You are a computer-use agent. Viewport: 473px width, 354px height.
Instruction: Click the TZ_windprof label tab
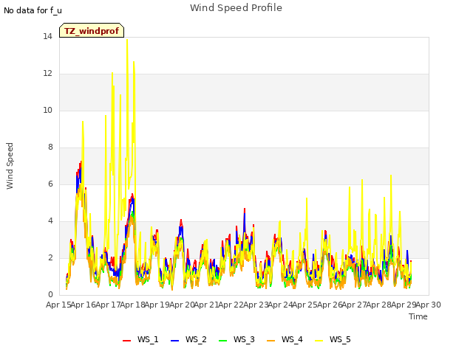click(x=92, y=31)
